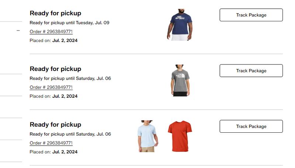The height and width of the screenshot is (168, 295).
Task: Select 'Ready for pickup' heading of two-shirt order
Action: pos(55,125)
